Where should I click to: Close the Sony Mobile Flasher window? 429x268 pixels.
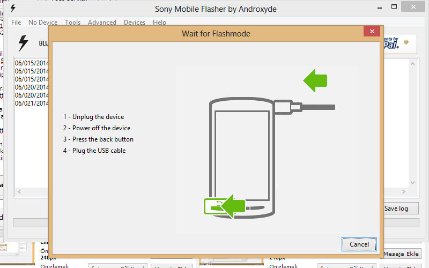[x=413, y=7]
